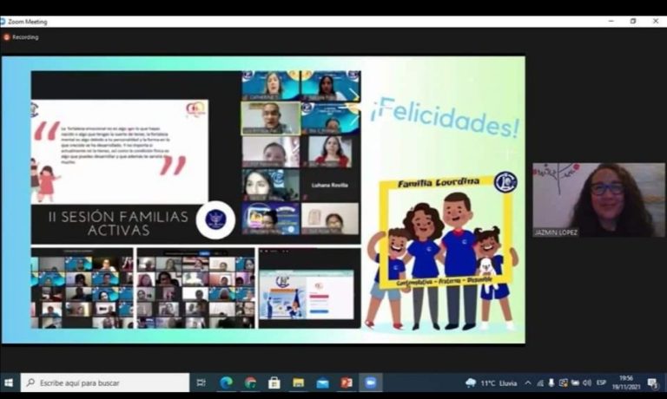This screenshot has height=399, width=667.
Task: Click the taskbar search box
Action: click(x=105, y=383)
